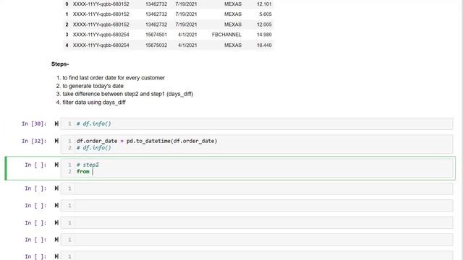
Task: Select the 'In [32]:' prompt label
Action: pyautogui.click(x=34, y=141)
